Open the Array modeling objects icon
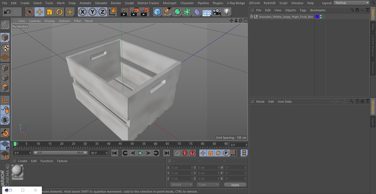The width and height of the screenshot is (376, 194). click(x=187, y=12)
